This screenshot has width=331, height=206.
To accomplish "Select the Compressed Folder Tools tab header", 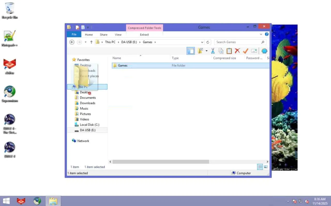I will click(x=145, y=28).
